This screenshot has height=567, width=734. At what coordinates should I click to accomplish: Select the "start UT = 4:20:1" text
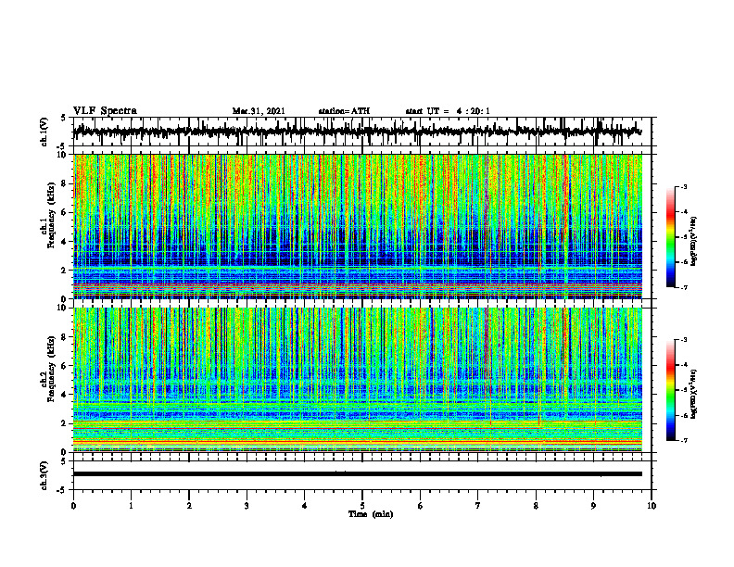click(448, 111)
